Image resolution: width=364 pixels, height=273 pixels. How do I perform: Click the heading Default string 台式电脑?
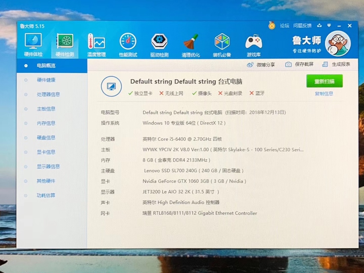(x=186, y=82)
